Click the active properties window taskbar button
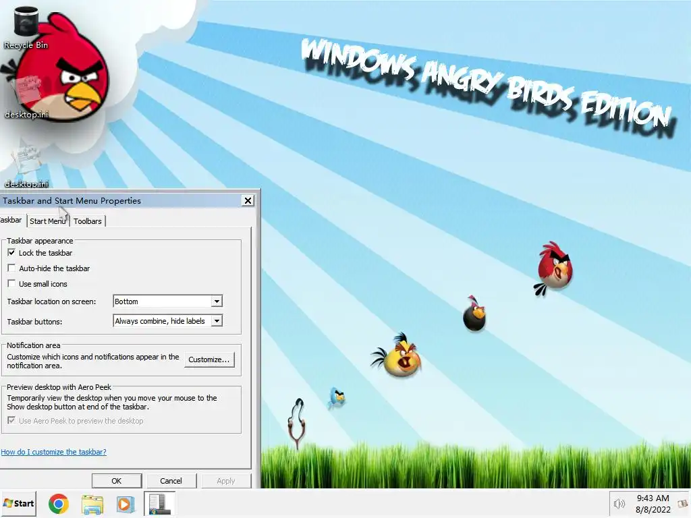 [x=159, y=504]
